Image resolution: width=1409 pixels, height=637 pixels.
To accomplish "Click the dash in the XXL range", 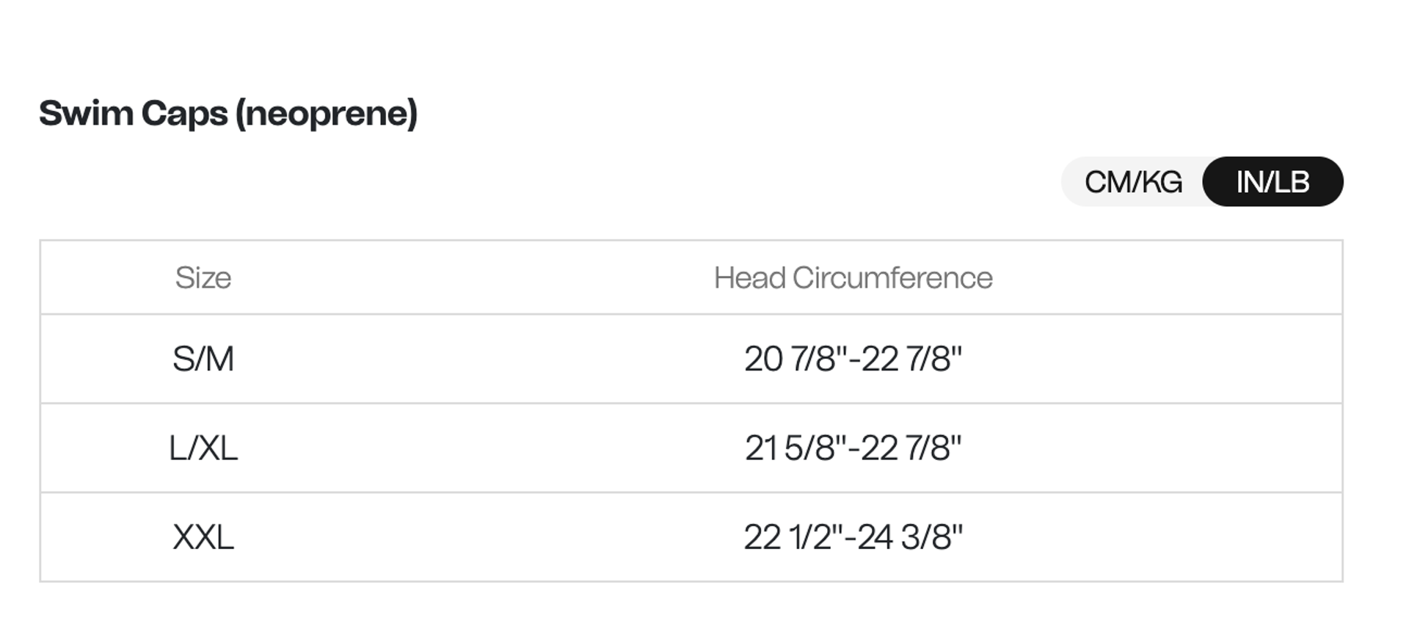I will coord(851,538).
